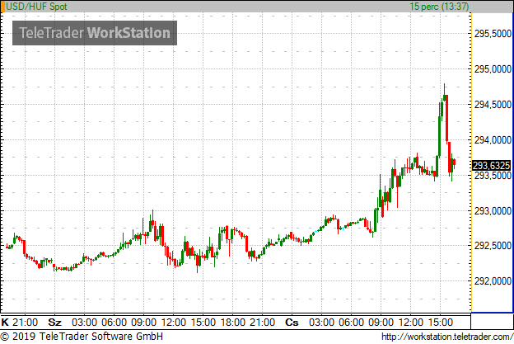Image resolution: width=514 pixels, height=344 pixels.
Task: Click the 'K 21:00' time axis label
Action: (x=19, y=323)
